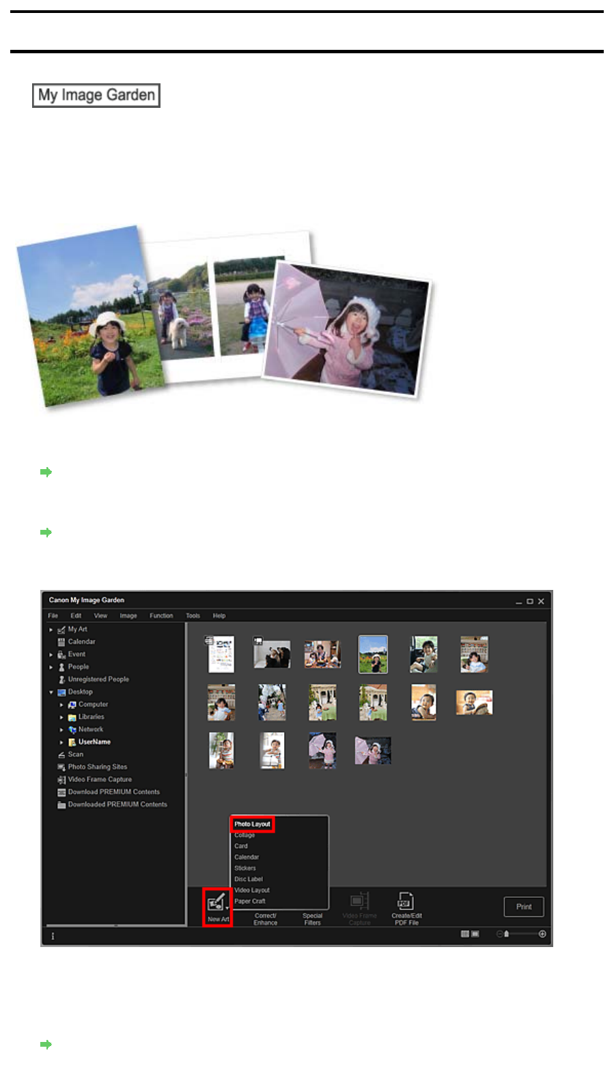Expand the UserName tree node arrow
The height and width of the screenshot is (1072, 614).
(x=61, y=742)
